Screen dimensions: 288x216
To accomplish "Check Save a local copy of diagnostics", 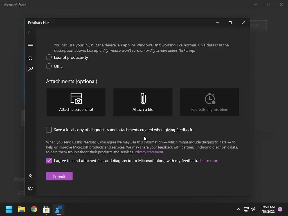I will (49, 130).
